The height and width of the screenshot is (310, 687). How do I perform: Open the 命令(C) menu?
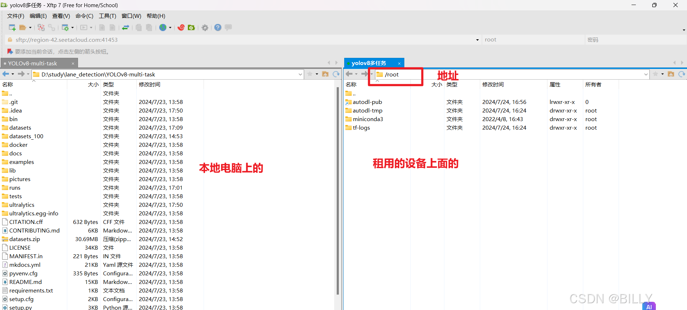[x=84, y=16]
